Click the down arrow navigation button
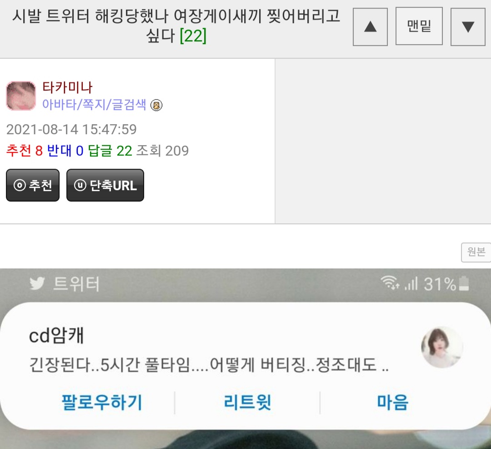Screen dimensions: 491x449 (468, 27)
